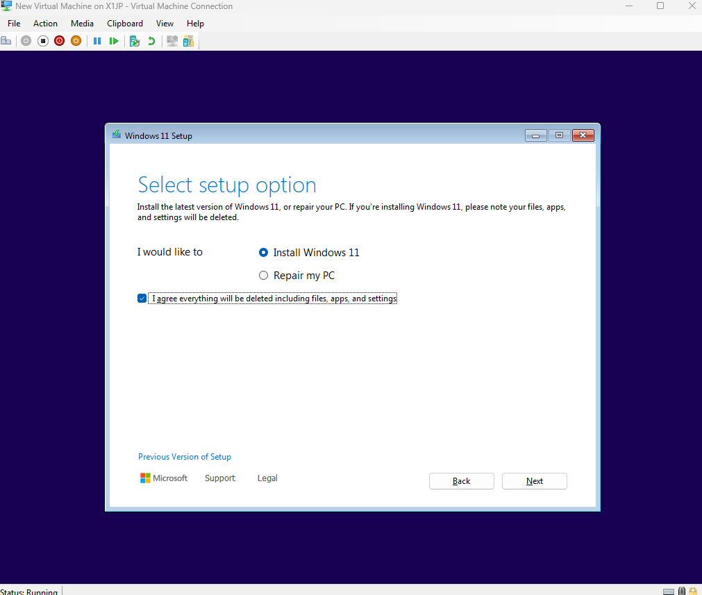Pause the virtual machine
Image resolution: width=702 pixels, height=595 pixels.
click(x=97, y=41)
